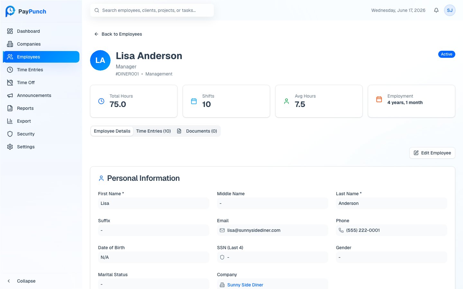This screenshot has height=289, width=463.
Task: Click the Export bar chart icon
Action: click(10, 121)
